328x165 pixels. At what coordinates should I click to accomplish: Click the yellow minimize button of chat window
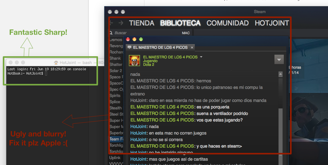click(x=134, y=39)
